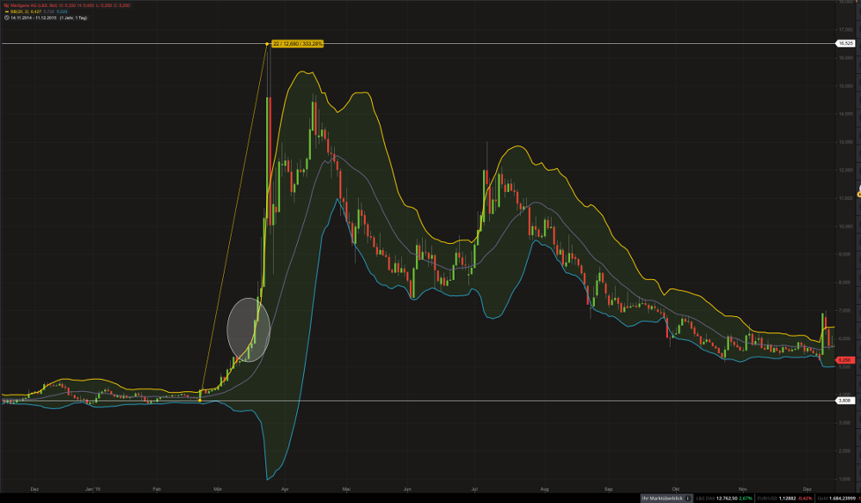
Task: Select the grey ellipse drawing on the chart
Action: (x=249, y=330)
